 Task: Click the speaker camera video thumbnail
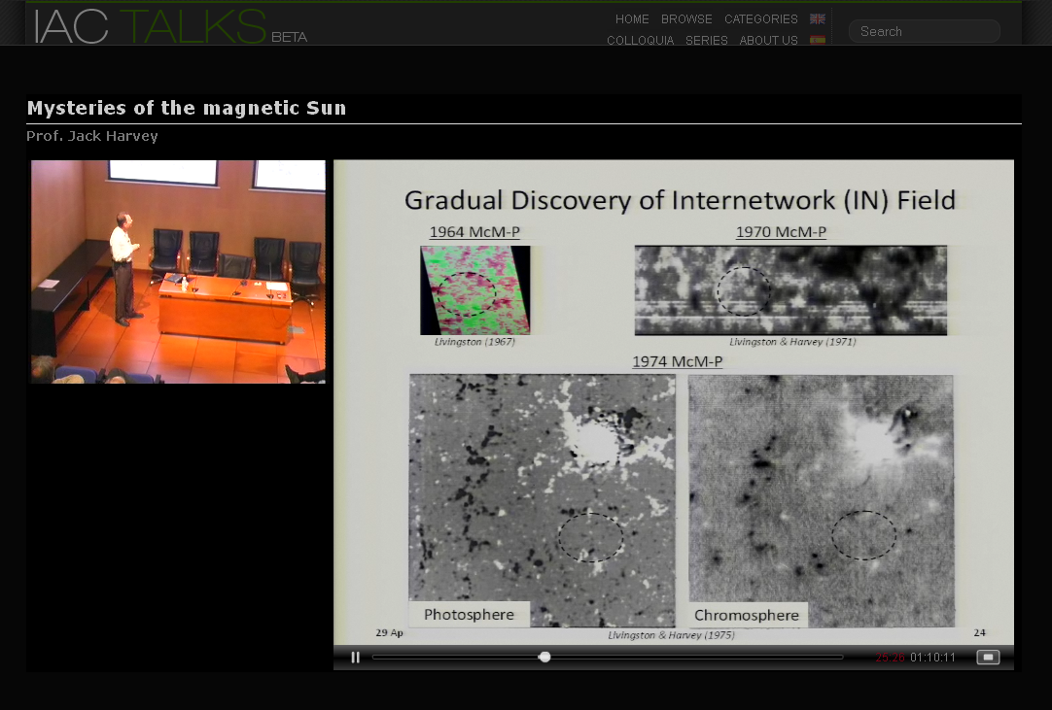tap(179, 272)
